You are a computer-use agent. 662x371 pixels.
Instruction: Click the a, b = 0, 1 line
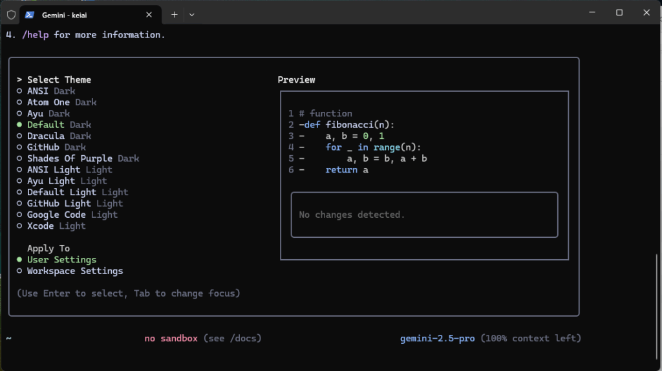click(x=355, y=136)
